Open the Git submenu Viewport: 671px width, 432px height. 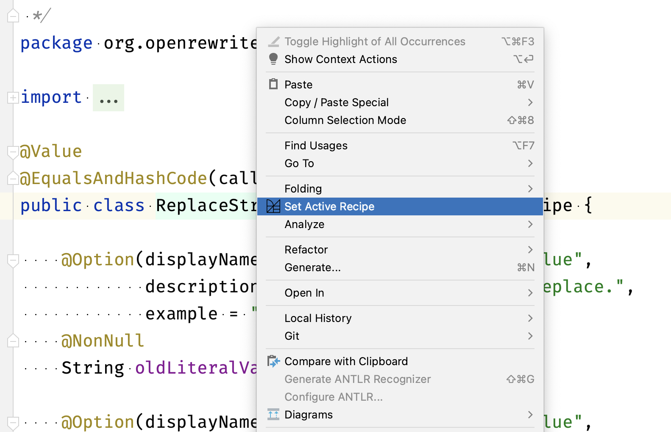[x=400, y=336]
